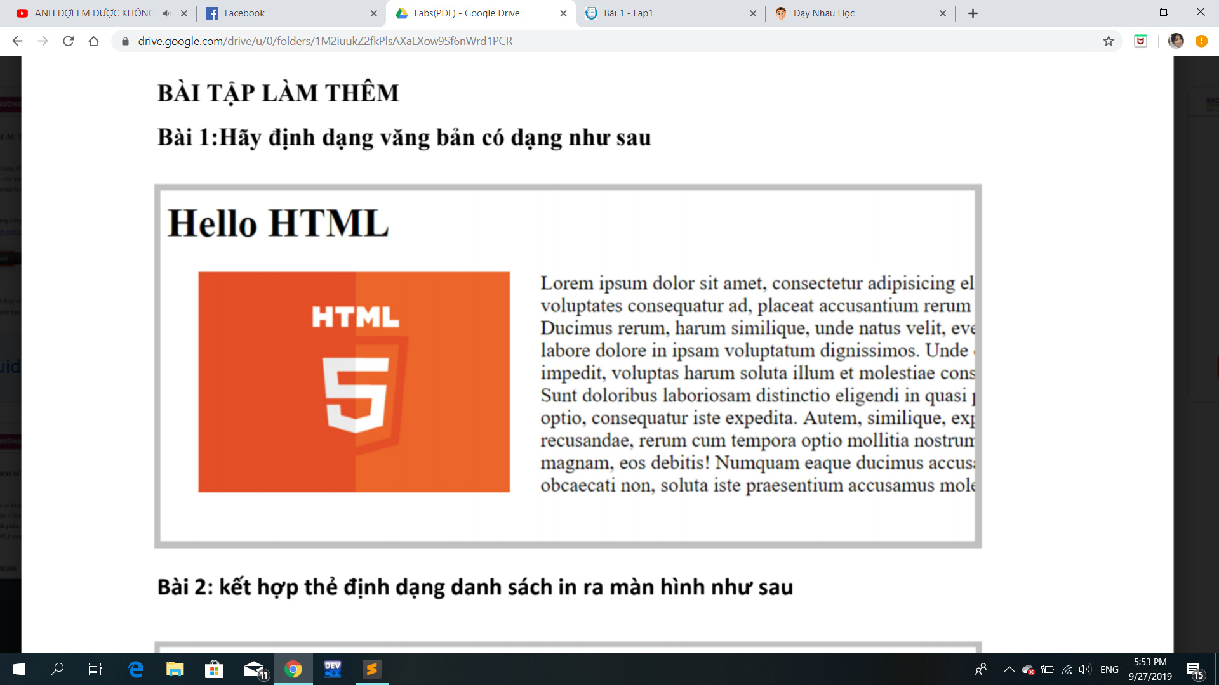Launch Dev-C++ from the taskbar
The width and height of the screenshot is (1219, 685).
[331, 669]
